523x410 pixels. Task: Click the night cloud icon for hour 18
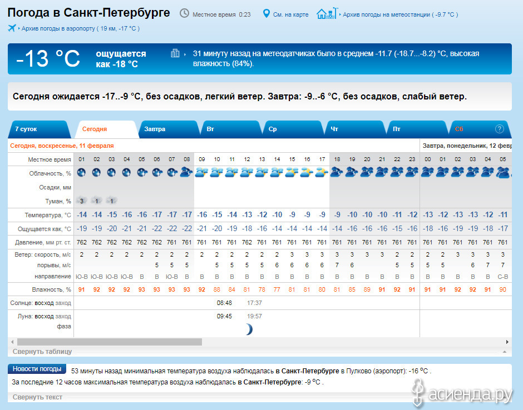tap(337, 172)
